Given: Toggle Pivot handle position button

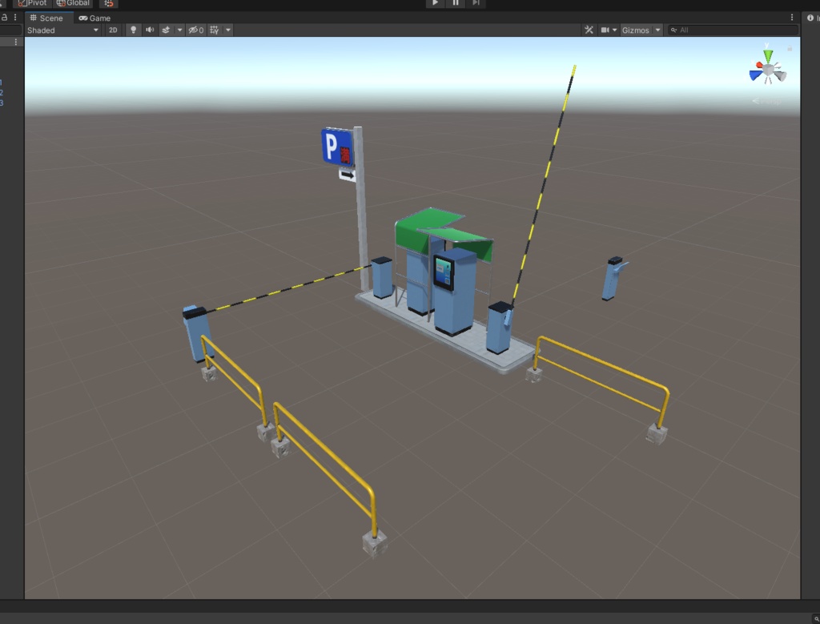Looking at the screenshot, I should pos(32,3).
